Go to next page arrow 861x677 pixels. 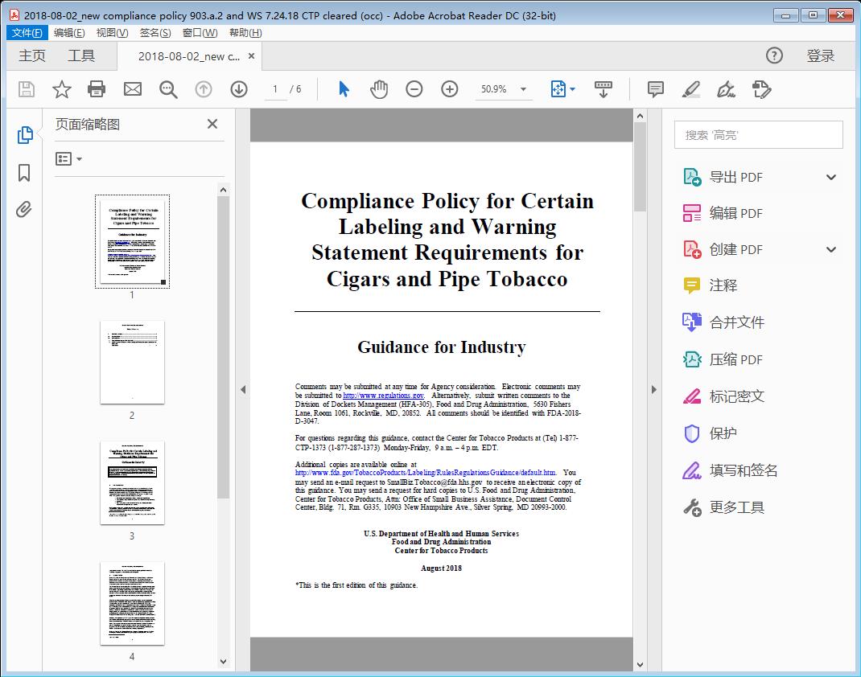[x=239, y=89]
